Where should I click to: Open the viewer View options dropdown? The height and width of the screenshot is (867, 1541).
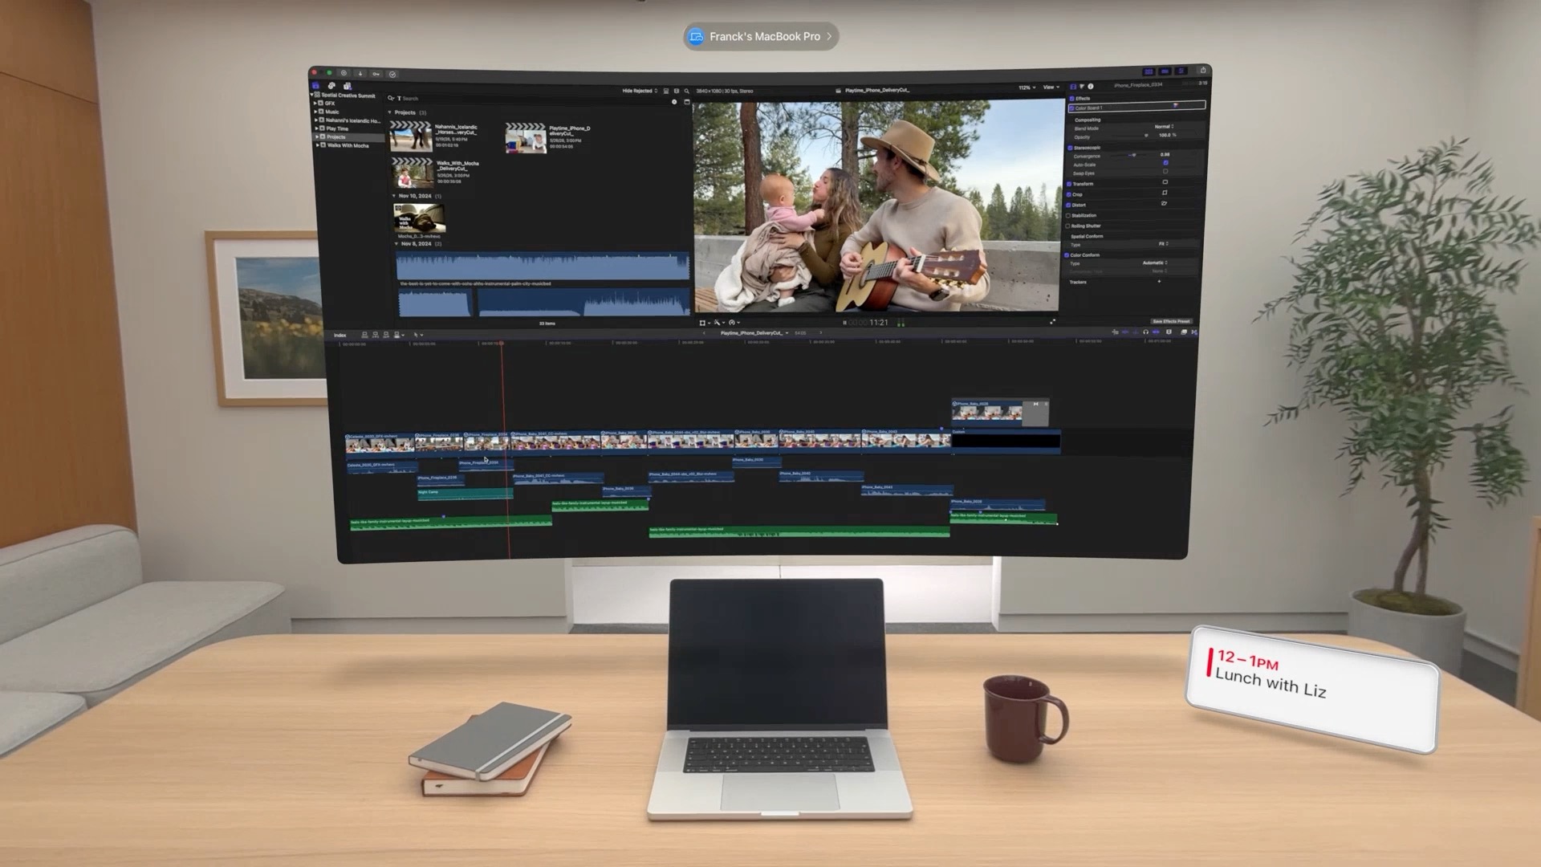pos(1051,87)
